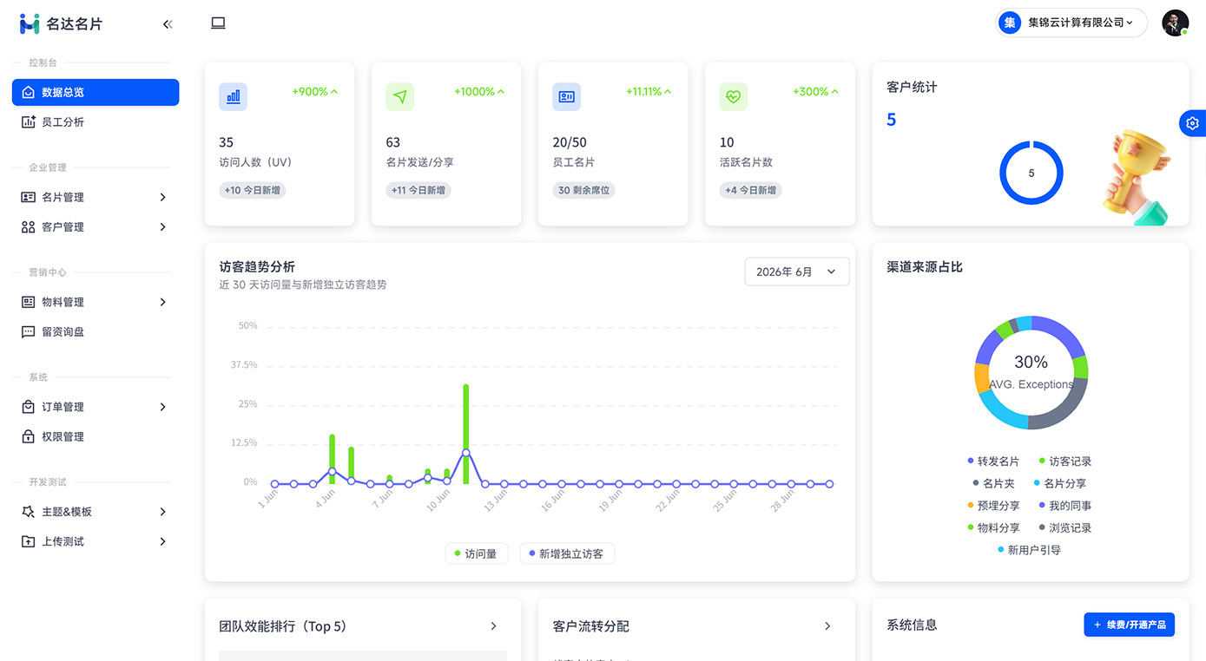Click the bar chart icon on visitor card
The width and height of the screenshot is (1206, 661).
tap(234, 96)
